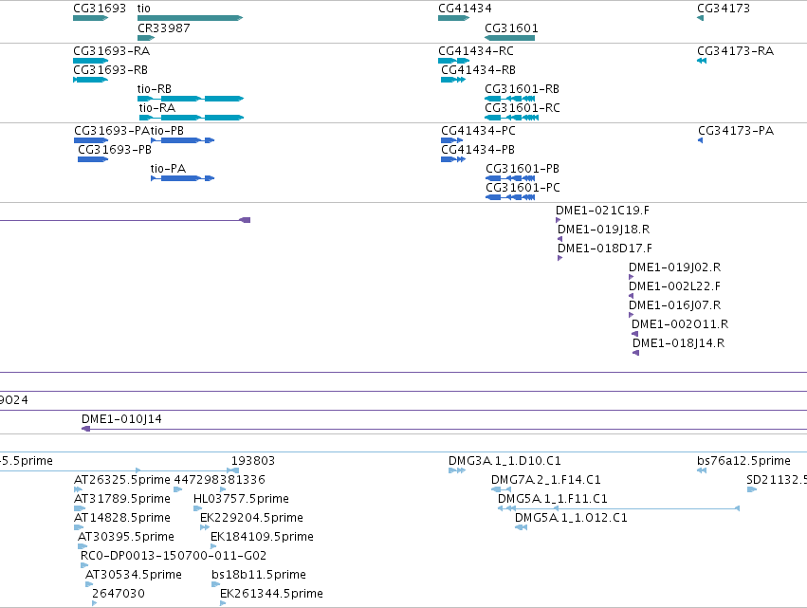Select transcript CG41434-RC
Image resolution: width=807 pixels, height=608 pixels.
[475, 51]
